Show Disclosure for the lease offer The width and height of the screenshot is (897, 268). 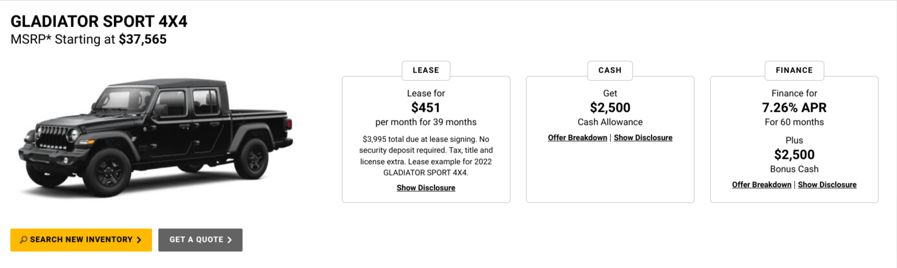pos(426,188)
